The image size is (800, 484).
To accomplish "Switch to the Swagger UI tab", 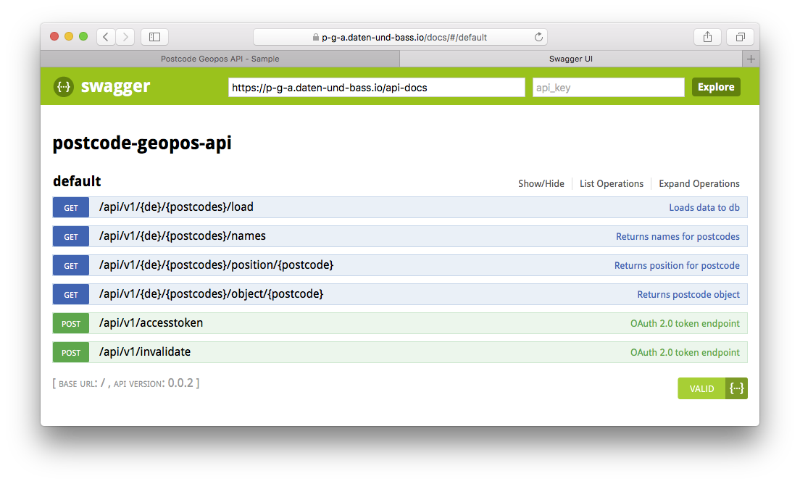I will 570,59.
